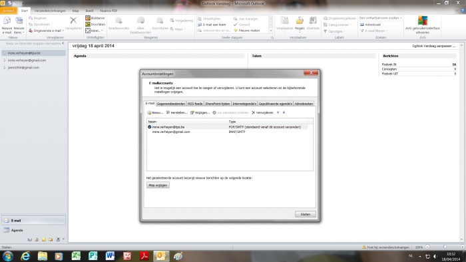
Task: Click Verwijderen in the accounts toolbar
Action: coord(262,113)
